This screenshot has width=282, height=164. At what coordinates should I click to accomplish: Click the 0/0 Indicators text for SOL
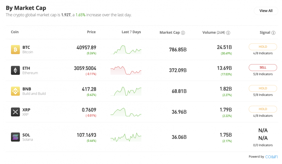[263, 145]
